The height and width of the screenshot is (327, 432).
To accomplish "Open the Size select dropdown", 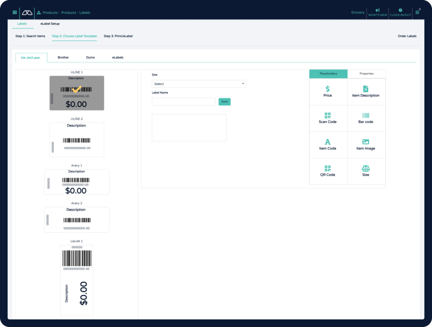I will pyautogui.click(x=199, y=83).
